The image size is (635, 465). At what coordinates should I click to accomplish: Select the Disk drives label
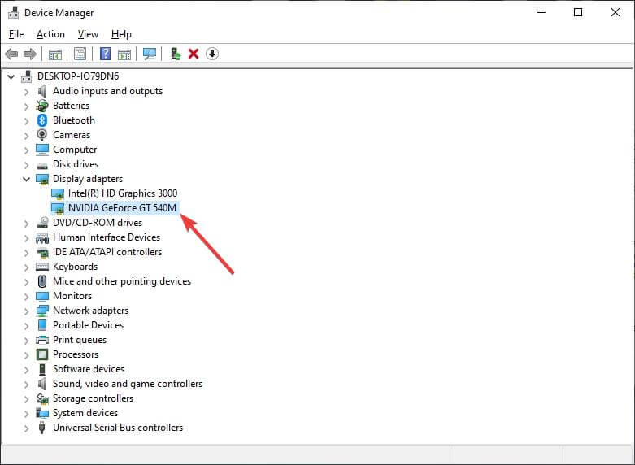(x=76, y=164)
